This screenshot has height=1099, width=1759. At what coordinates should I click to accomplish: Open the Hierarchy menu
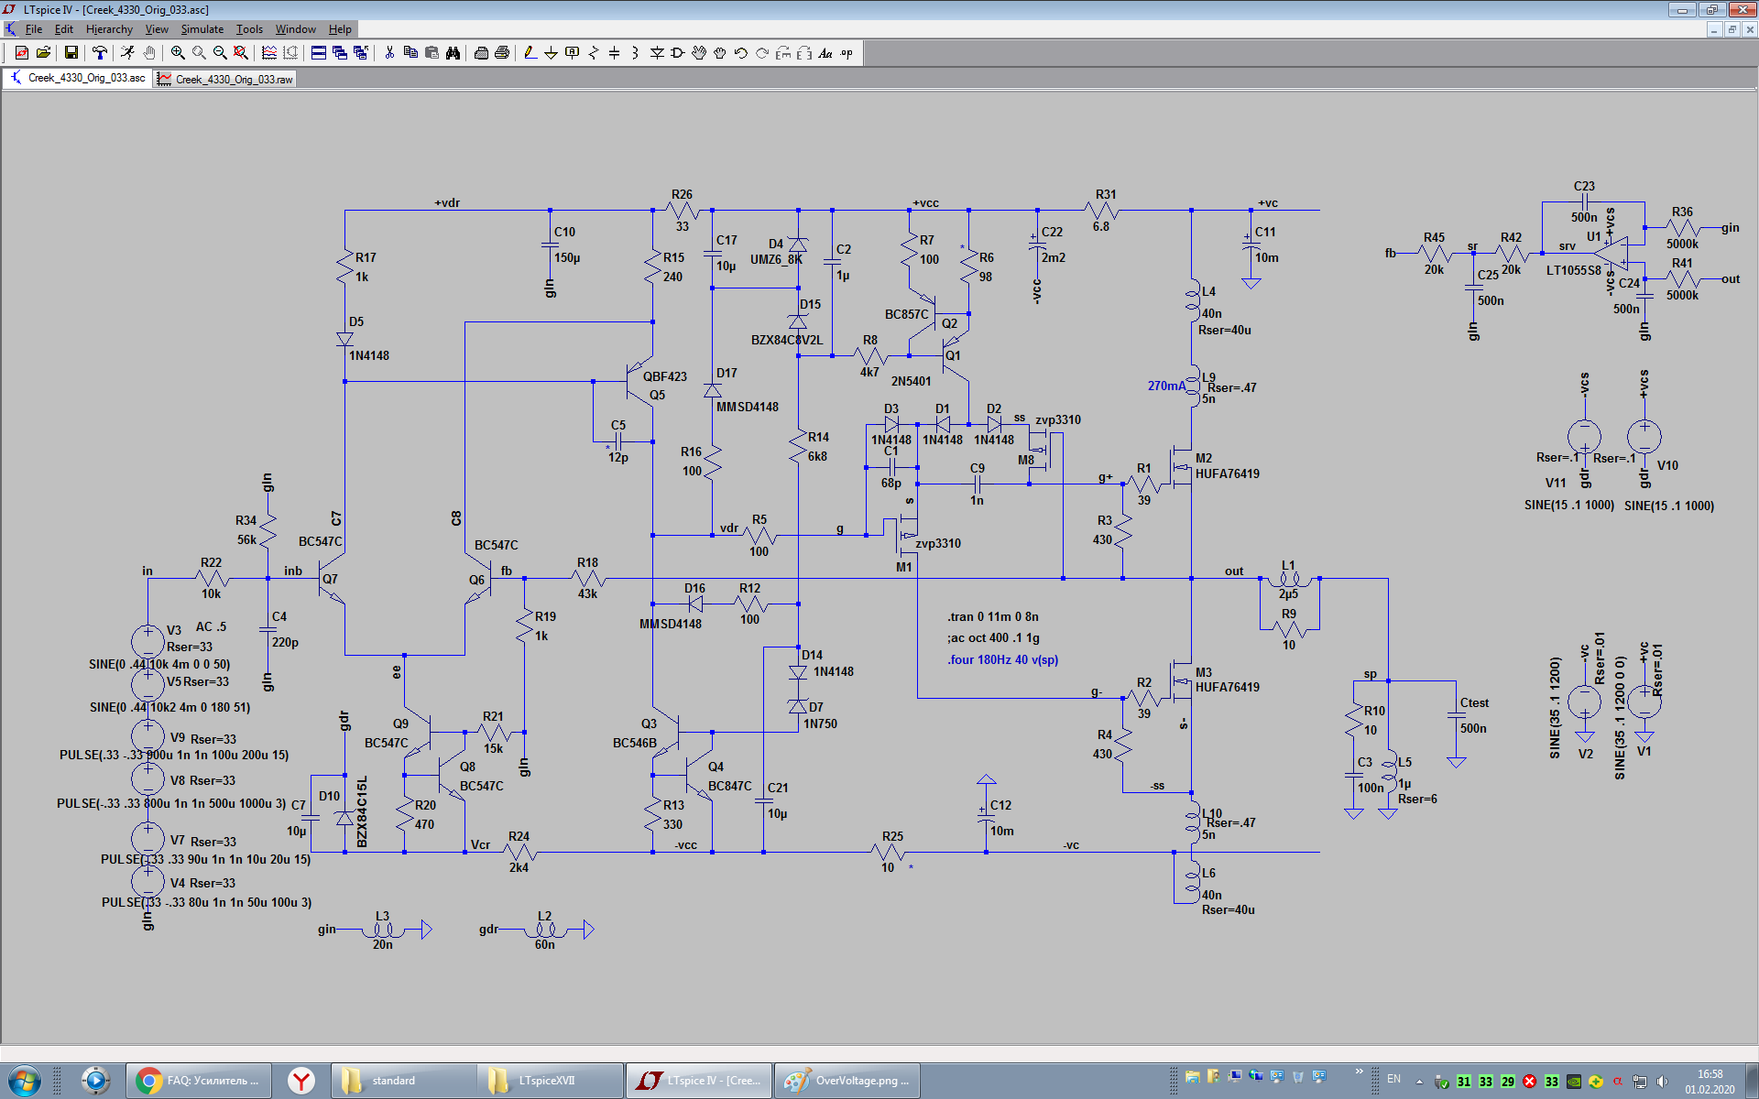[109, 29]
